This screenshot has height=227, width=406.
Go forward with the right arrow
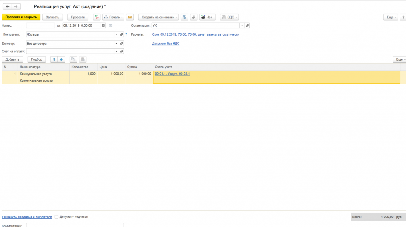click(16, 6)
